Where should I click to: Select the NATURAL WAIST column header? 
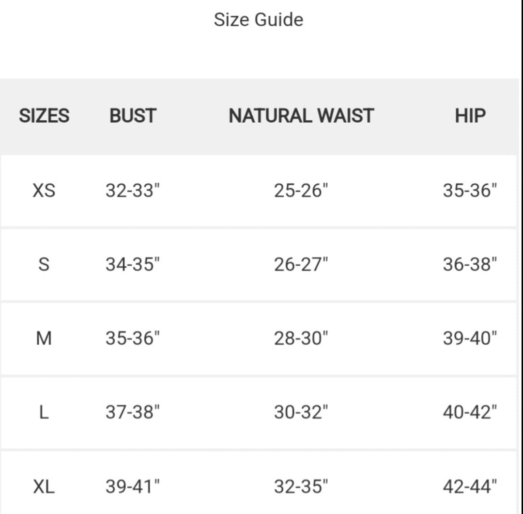point(301,116)
